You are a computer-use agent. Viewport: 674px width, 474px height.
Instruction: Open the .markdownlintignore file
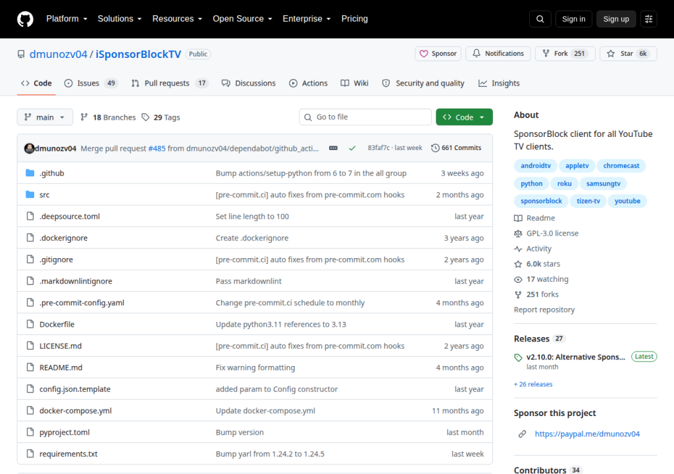76,281
